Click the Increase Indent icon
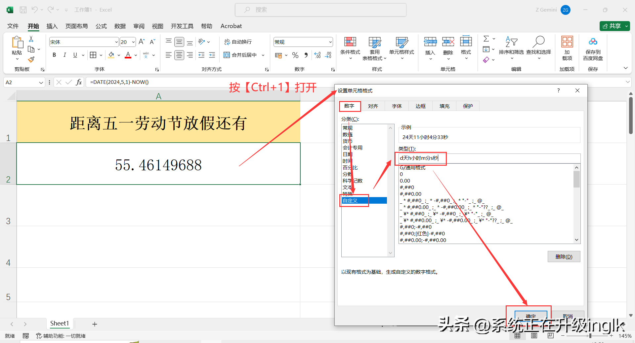635x343 pixels. [x=212, y=55]
